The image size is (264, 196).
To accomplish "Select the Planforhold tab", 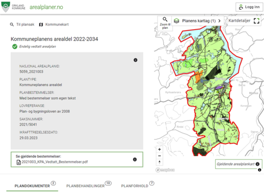I will pos(135,186).
